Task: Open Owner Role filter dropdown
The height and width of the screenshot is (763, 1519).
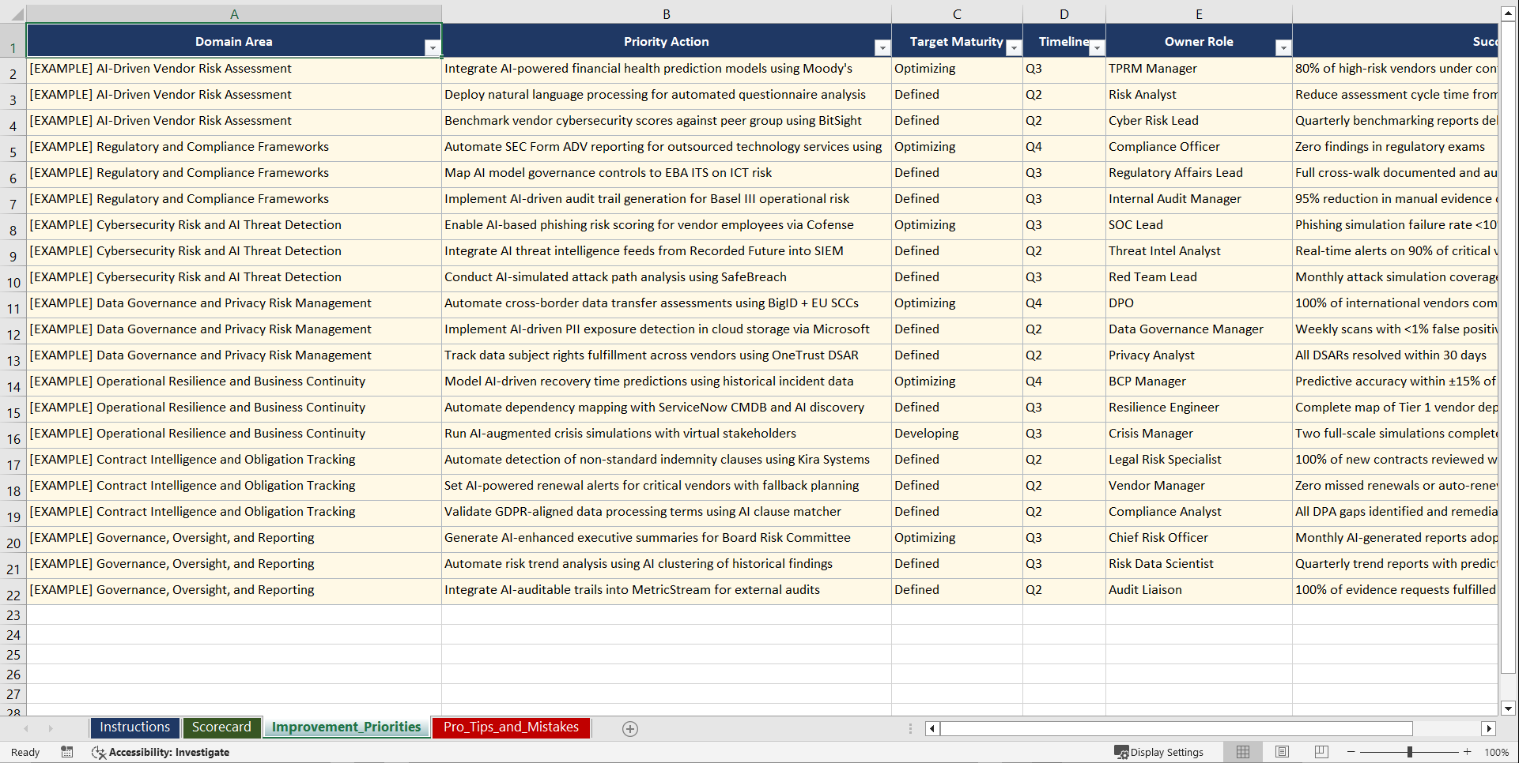Action: coord(1283,48)
